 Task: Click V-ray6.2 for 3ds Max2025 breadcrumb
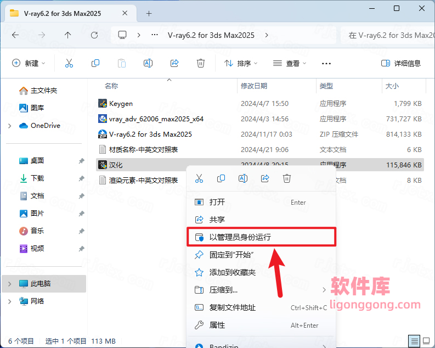(x=211, y=35)
